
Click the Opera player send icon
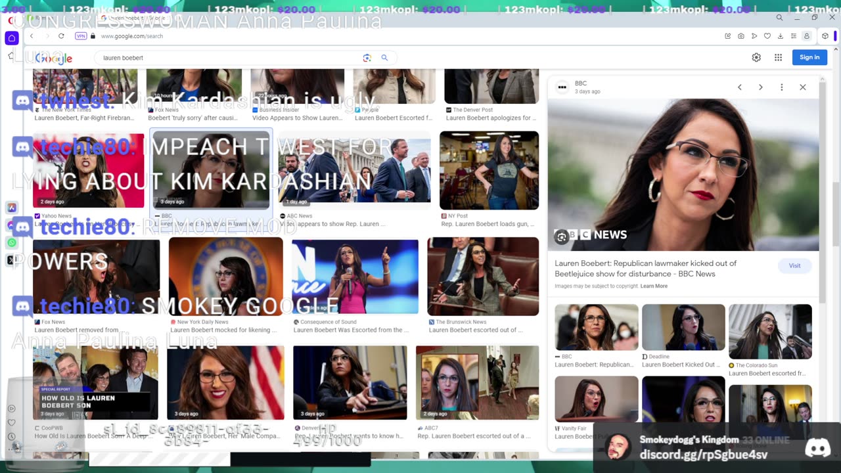click(x=754, y=36)
